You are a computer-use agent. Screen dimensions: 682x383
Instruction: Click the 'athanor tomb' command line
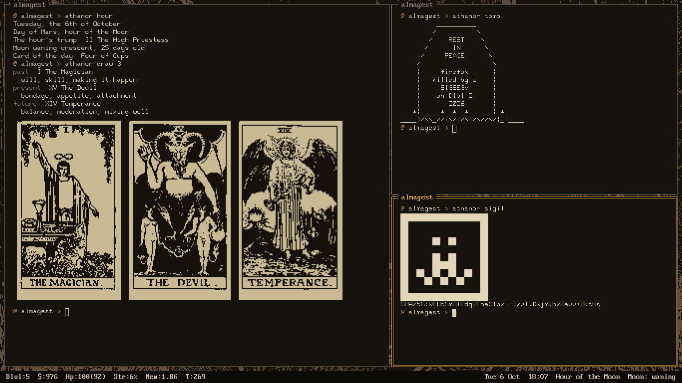point(450,16)
